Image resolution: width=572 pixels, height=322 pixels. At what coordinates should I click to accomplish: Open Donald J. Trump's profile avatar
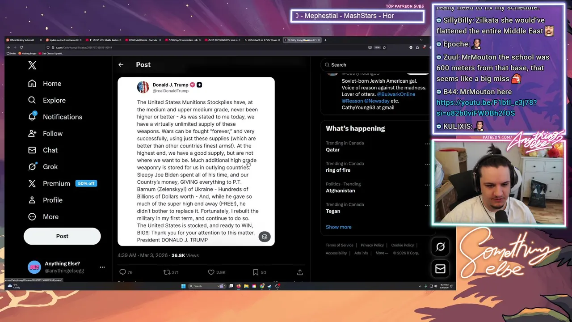(143, 87)
